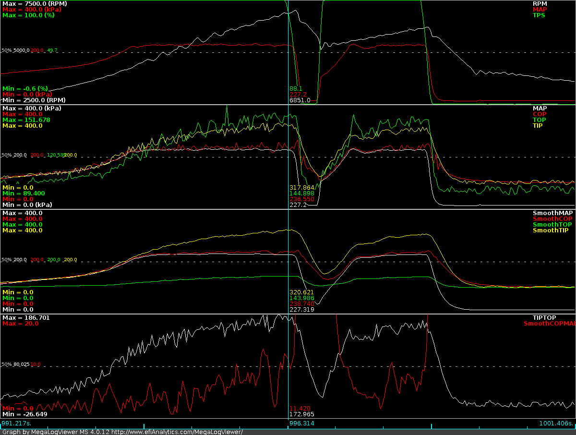Select the "TIPTOP" legend entry
The height and width of the screenshot is (435, 576).
pyautogui.click(x=544, y=317)
